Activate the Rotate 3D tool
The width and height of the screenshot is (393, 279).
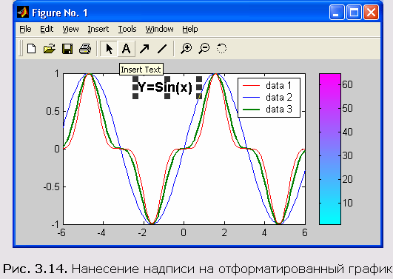(221, 48)
